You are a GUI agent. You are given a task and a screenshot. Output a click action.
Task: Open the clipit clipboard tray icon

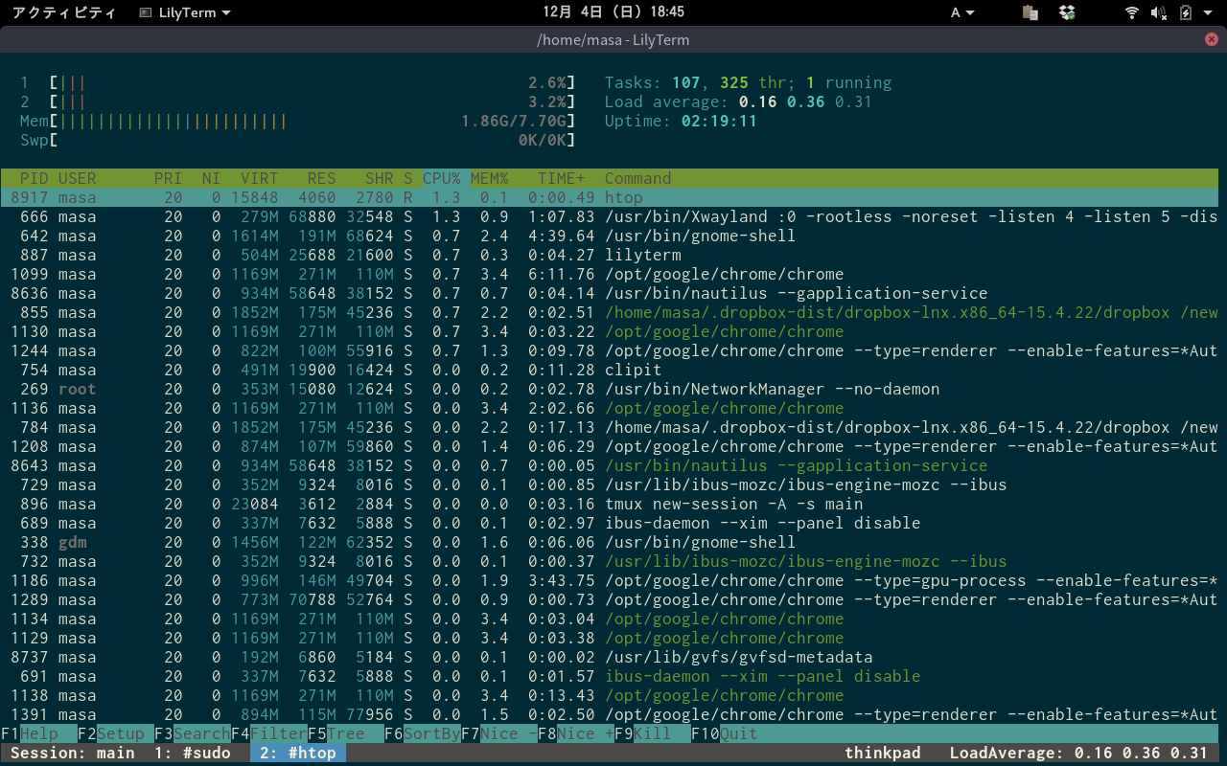pos(1030,12)
